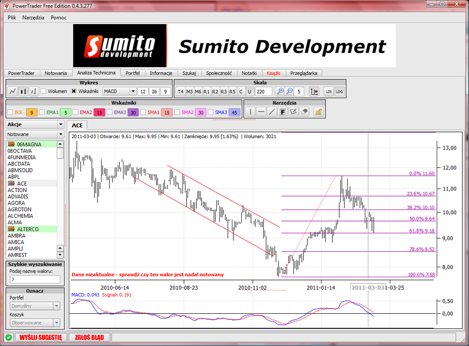The width and height of the screenshot is (469, 346).
Task: Enable the EMA3 indicator checkbox
Action: click(109, 112)
